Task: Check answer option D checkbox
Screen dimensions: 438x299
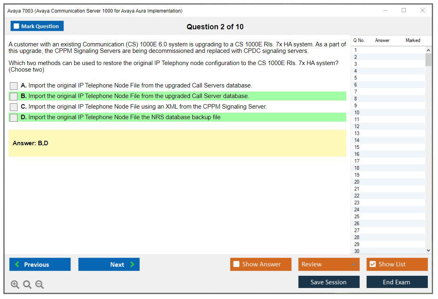Action: click(x=14, y=118)
